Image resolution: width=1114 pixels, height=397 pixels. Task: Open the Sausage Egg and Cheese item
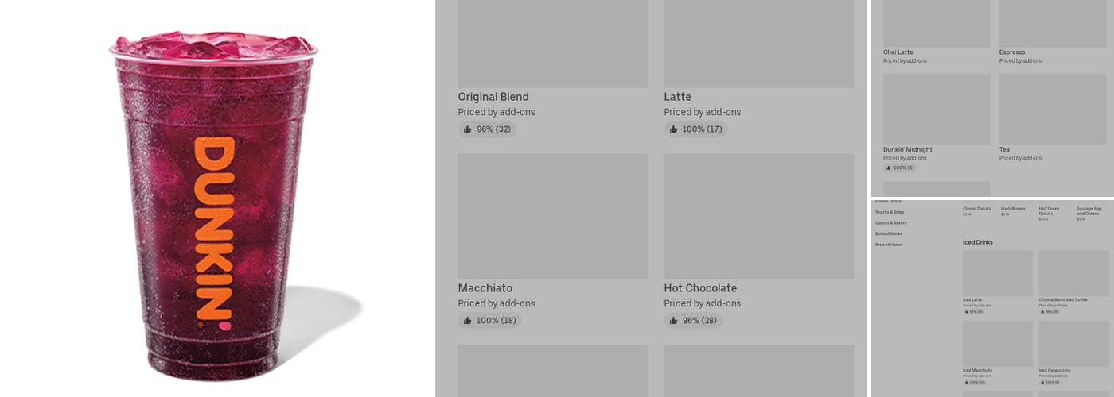point(1089,211)
